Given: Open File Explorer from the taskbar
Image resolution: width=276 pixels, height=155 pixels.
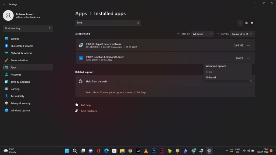Looking at the screenshot, I should pyautogui.click(x=122, y=151).
